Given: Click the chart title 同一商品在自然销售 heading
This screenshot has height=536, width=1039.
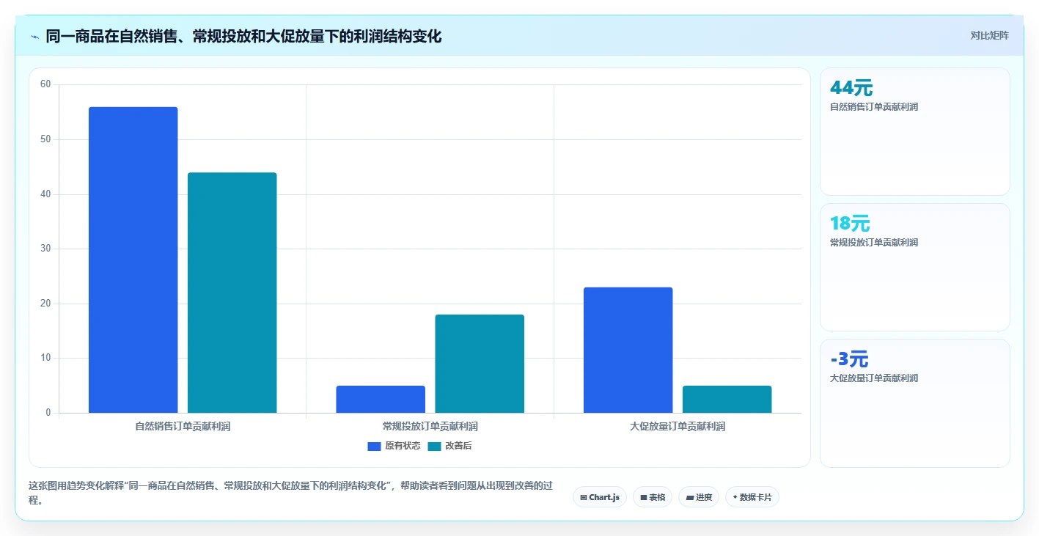Looking at the screenshot, I should coord(243,36).
